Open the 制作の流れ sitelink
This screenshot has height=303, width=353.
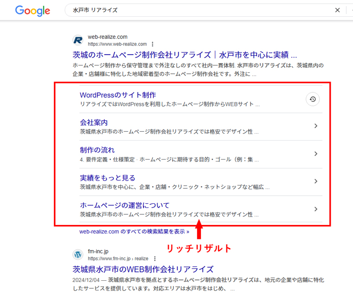(x=97, y=150)
